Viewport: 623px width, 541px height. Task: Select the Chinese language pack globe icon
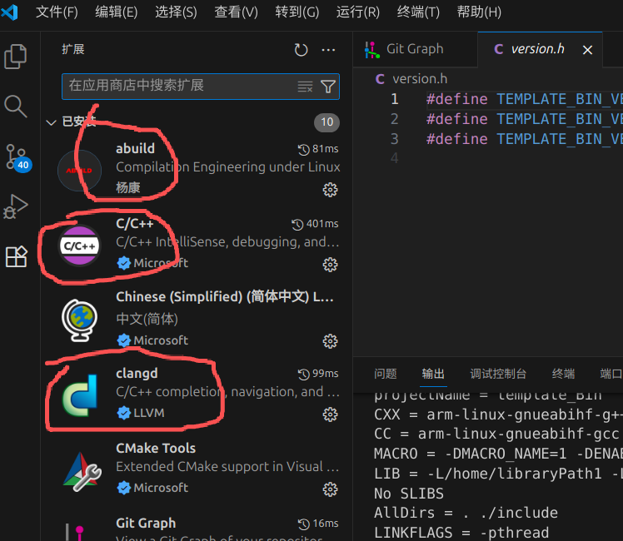(79, 320)
